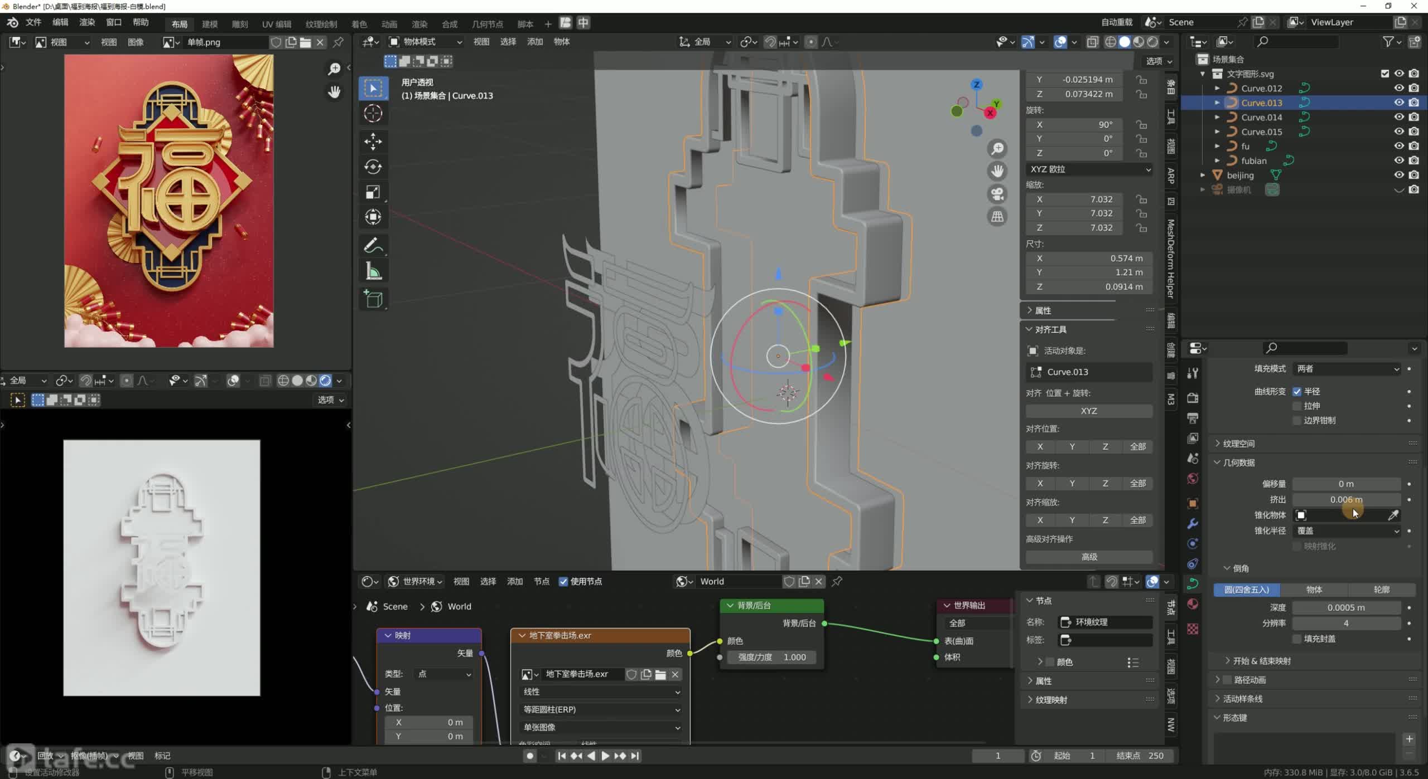This screenshot has width=1428, height=779.
Task: Open the Material properties tab
Action: (x=1193, y=604)
